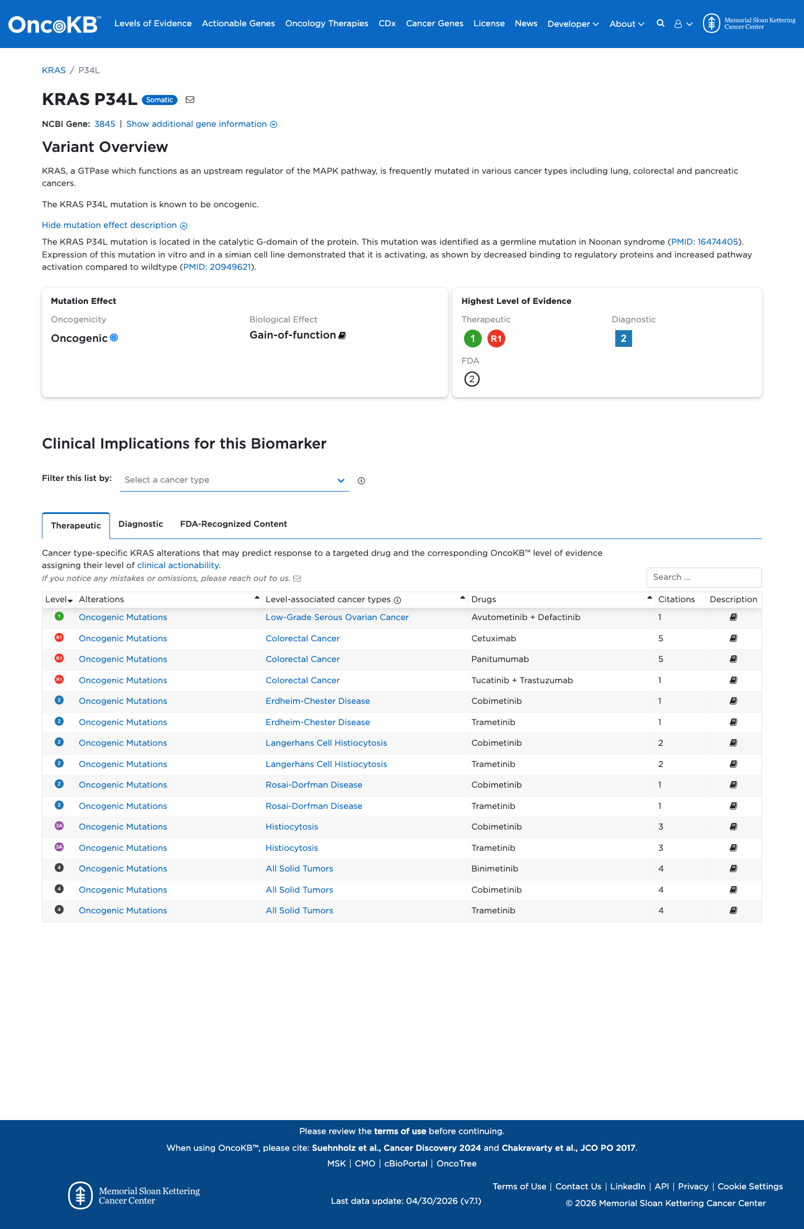Sort by Level-associated cancer types column
804x1229 pixels.
[x=365, y=599]
